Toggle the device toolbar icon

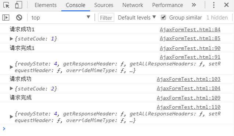(19, 5)
